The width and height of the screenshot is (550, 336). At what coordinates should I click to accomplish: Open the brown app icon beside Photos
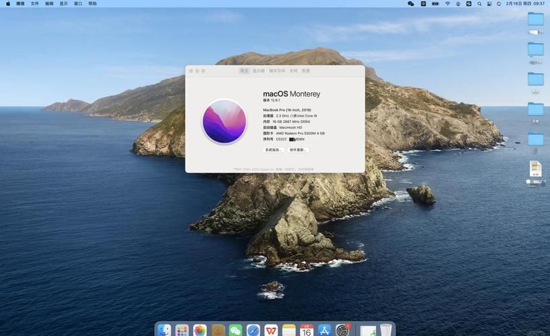[x=217, y=330]
